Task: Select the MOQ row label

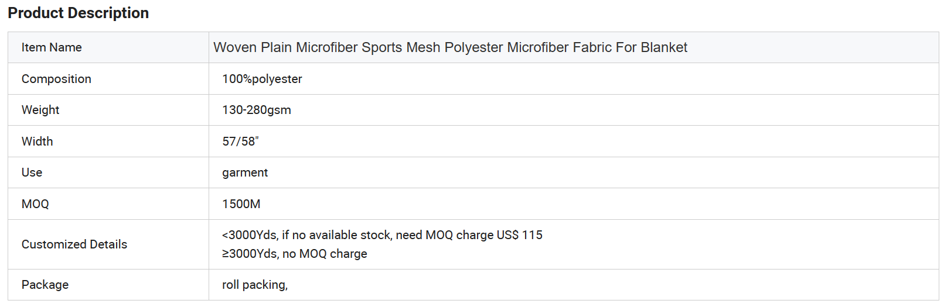Action: pos(35,204)
